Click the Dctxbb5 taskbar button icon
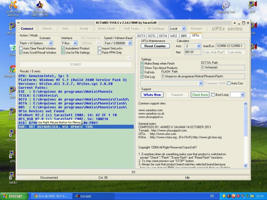The height and width of the screenshot is (200, 267). pos(77,196)
